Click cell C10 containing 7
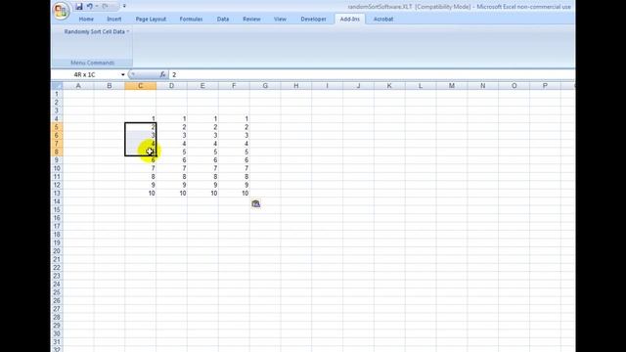The height and width of the screenshot is (352, 626). [x=141, y=168]
